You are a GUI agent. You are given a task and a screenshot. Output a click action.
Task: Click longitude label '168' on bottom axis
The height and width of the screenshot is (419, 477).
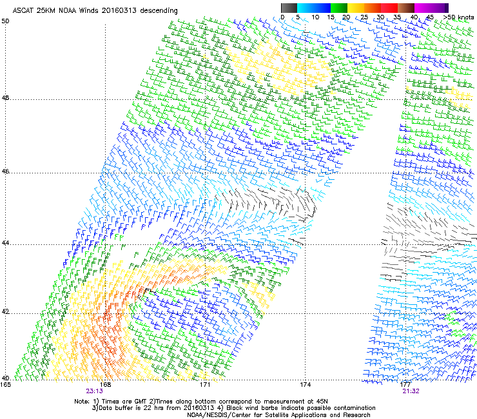(x=105, y=385)
